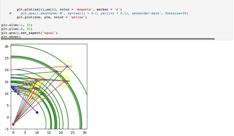
Task: Click the x-axis tick label 25
Action: pos(73,133)
